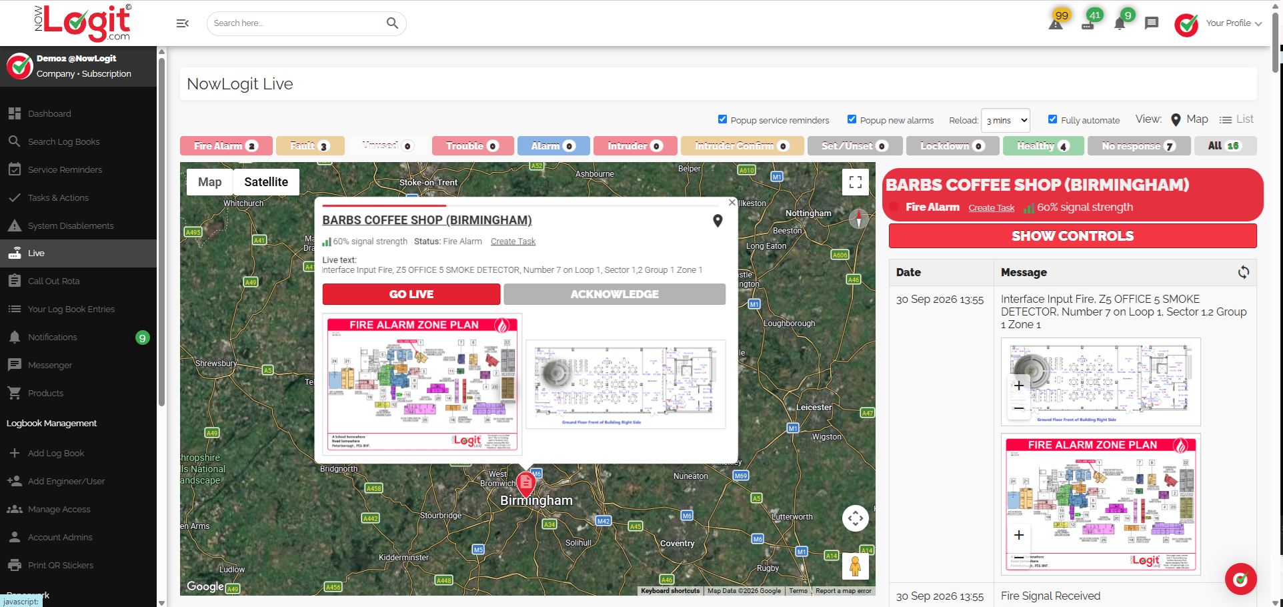Image resolution: width=1283 pixels, height=607 pixels.
Task: Select the Live sidebar icon
Action: tap(15, 253)
